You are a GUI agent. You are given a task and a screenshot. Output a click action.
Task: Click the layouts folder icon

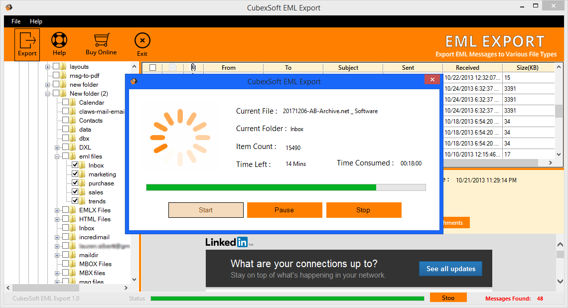(x=63, y=66)
